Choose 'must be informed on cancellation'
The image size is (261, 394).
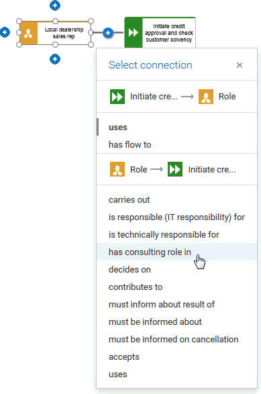173,339
